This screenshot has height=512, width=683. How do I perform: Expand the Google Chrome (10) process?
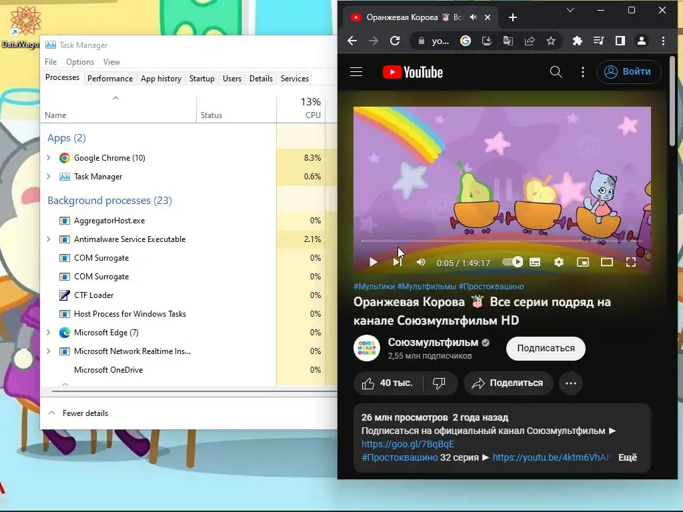coord(48,157)
